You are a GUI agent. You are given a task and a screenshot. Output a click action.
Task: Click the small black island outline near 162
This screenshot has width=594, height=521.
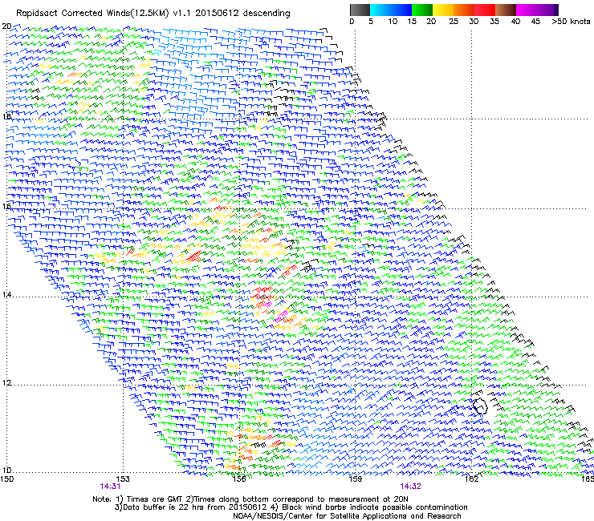pyautogui.click(x=480, y=406)
